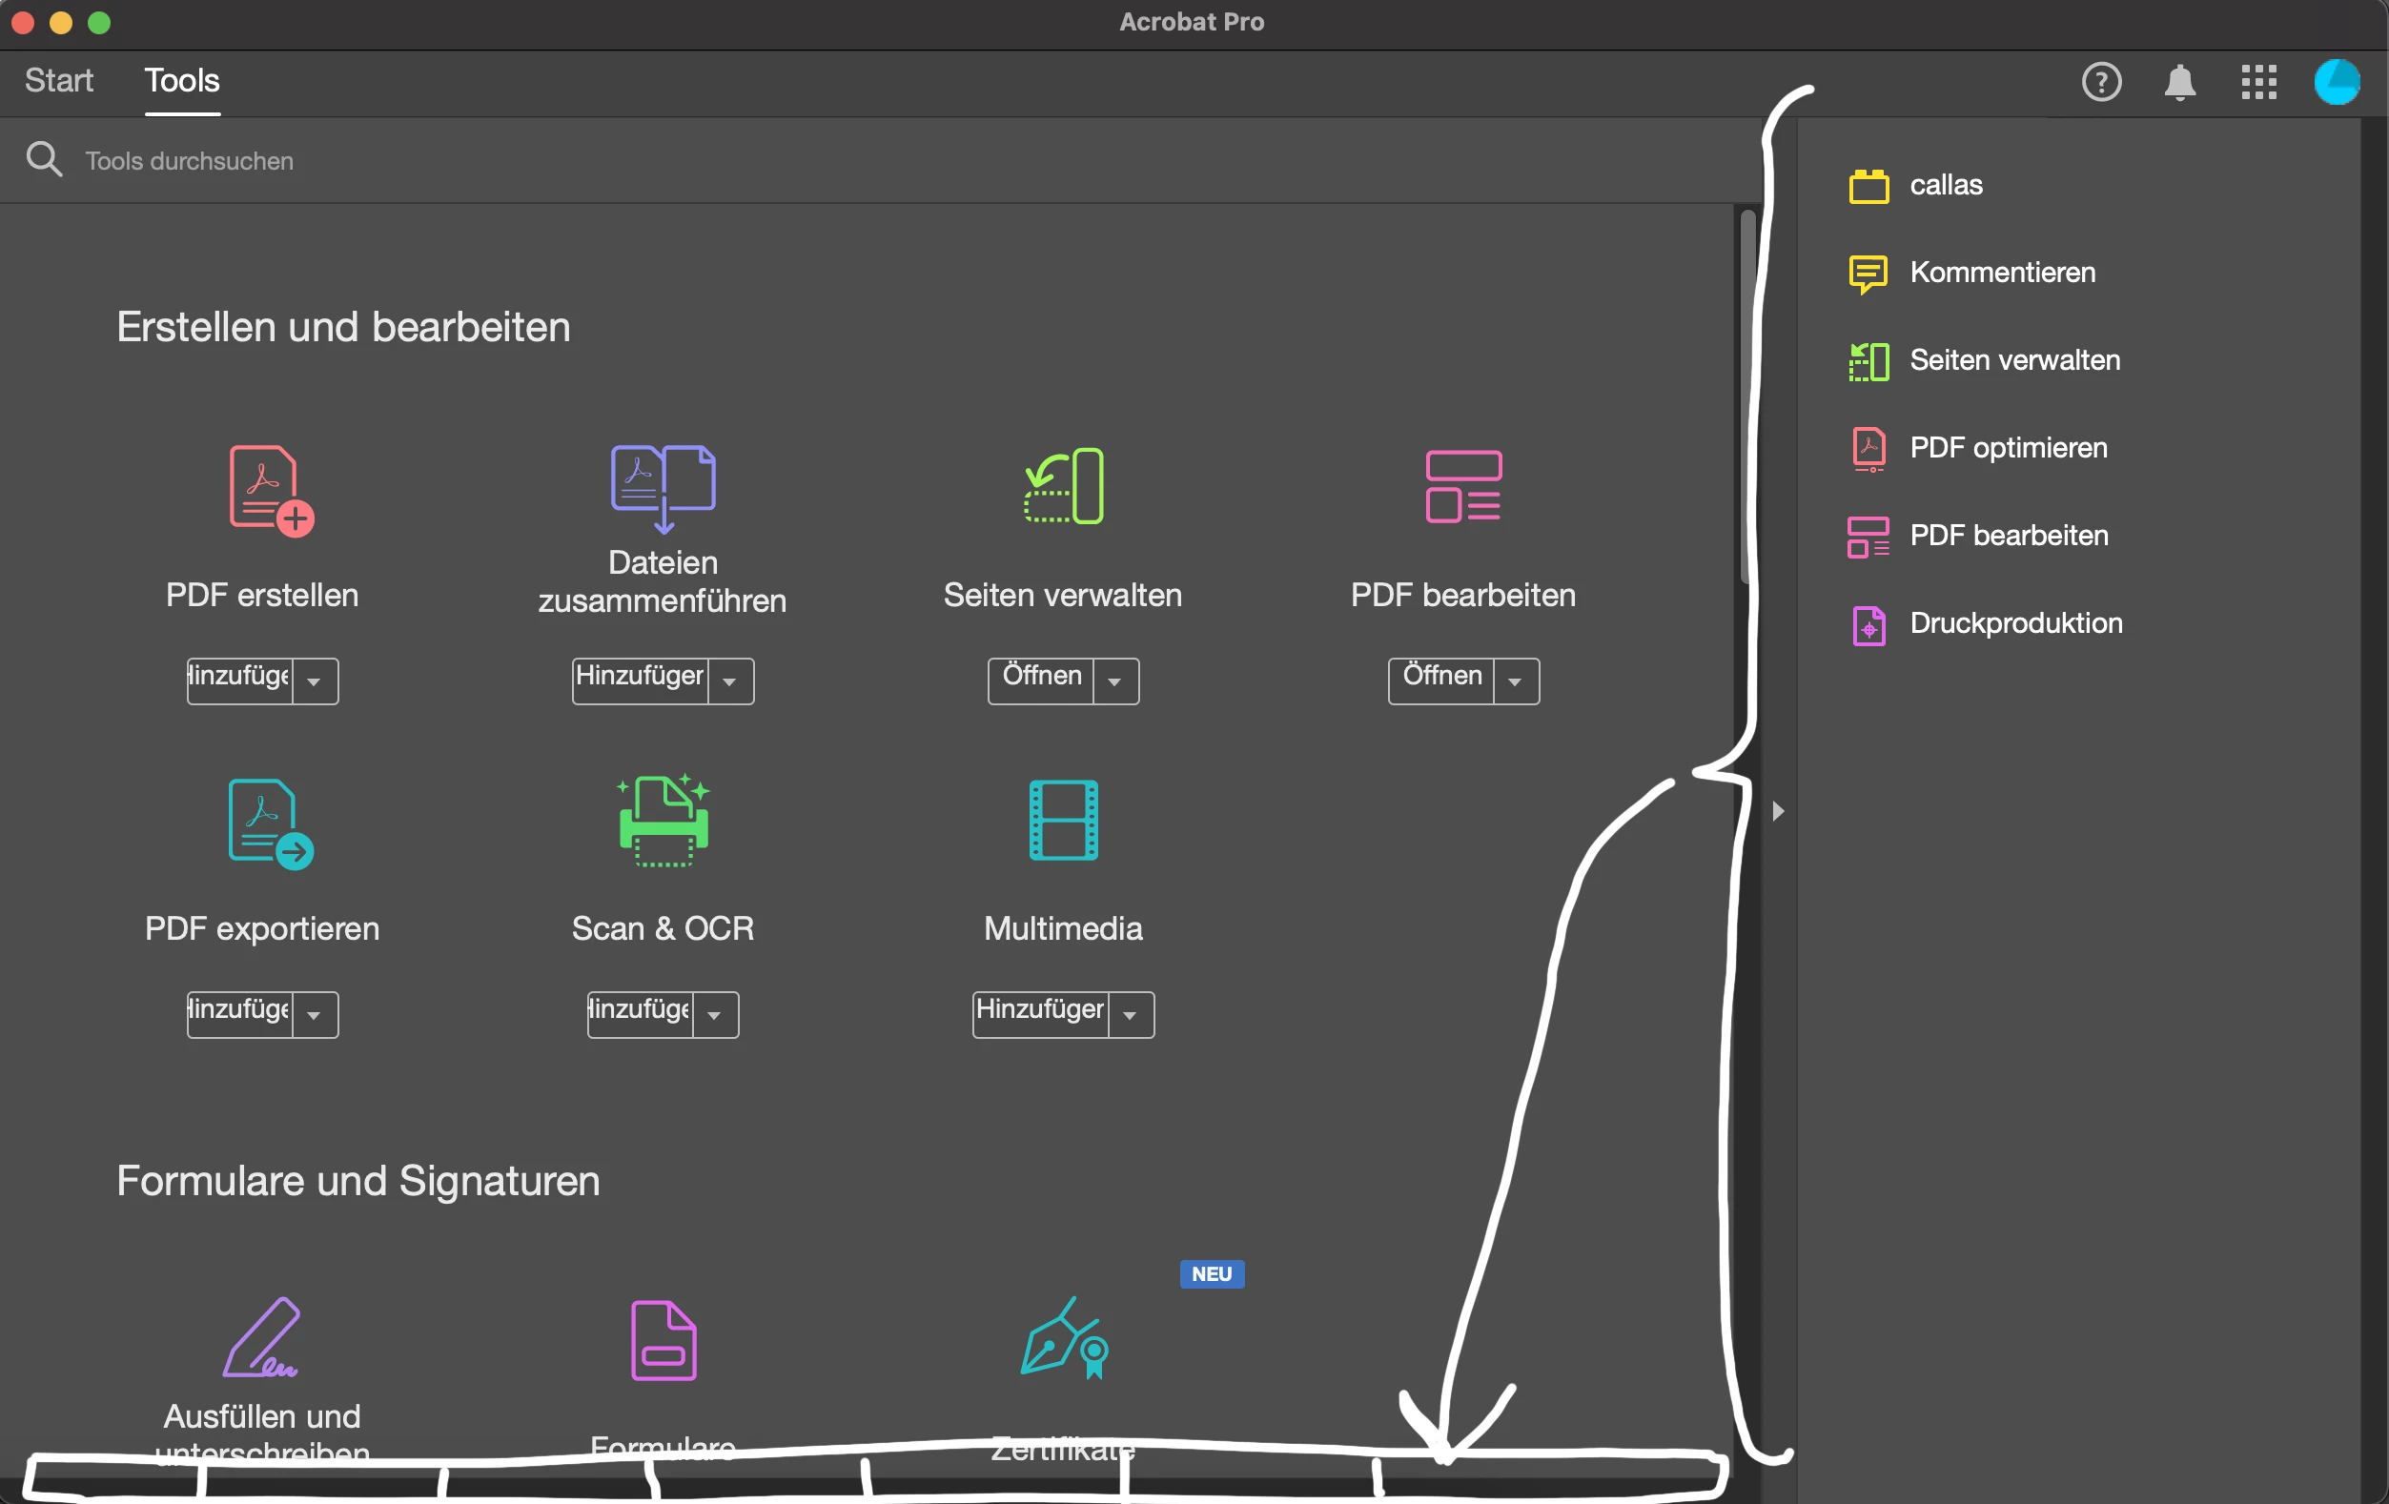Switch to the Start tab

point(58,81)
